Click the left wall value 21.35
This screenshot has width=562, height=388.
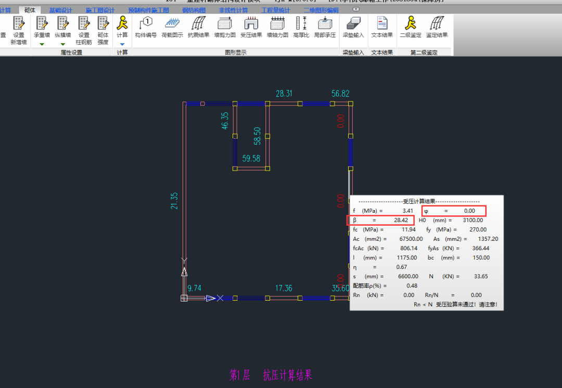(174, 201)
